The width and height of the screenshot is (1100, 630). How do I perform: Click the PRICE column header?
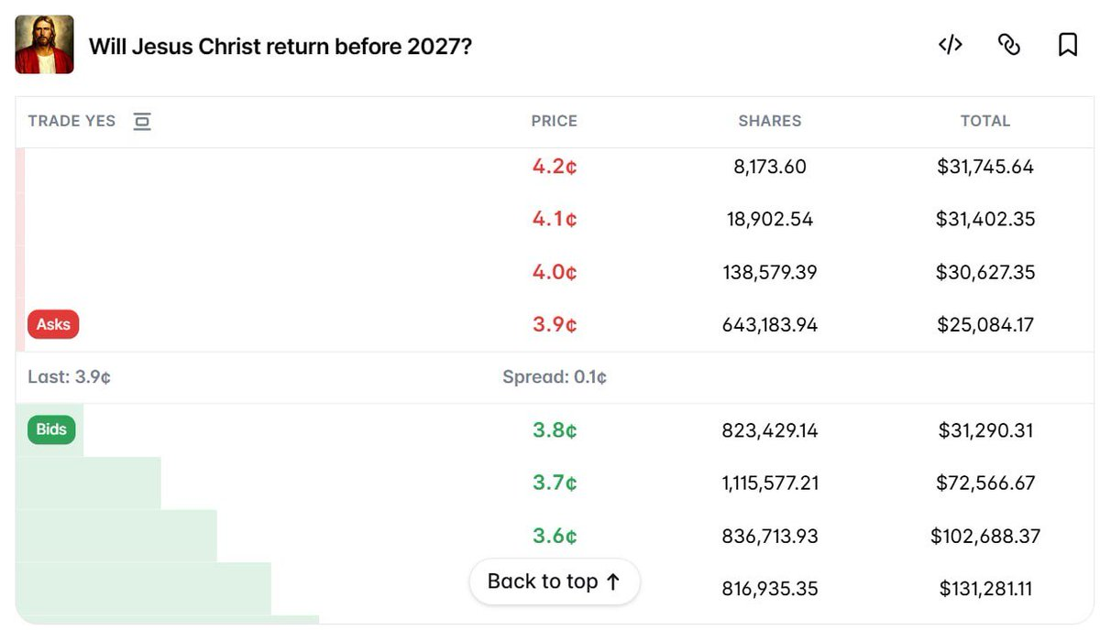pyautogui.click(x=555, y=121)
